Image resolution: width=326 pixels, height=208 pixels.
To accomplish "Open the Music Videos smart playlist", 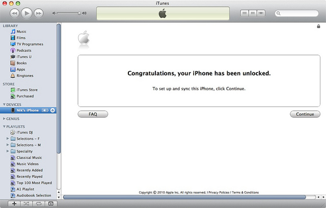I will tap(28, 164).
